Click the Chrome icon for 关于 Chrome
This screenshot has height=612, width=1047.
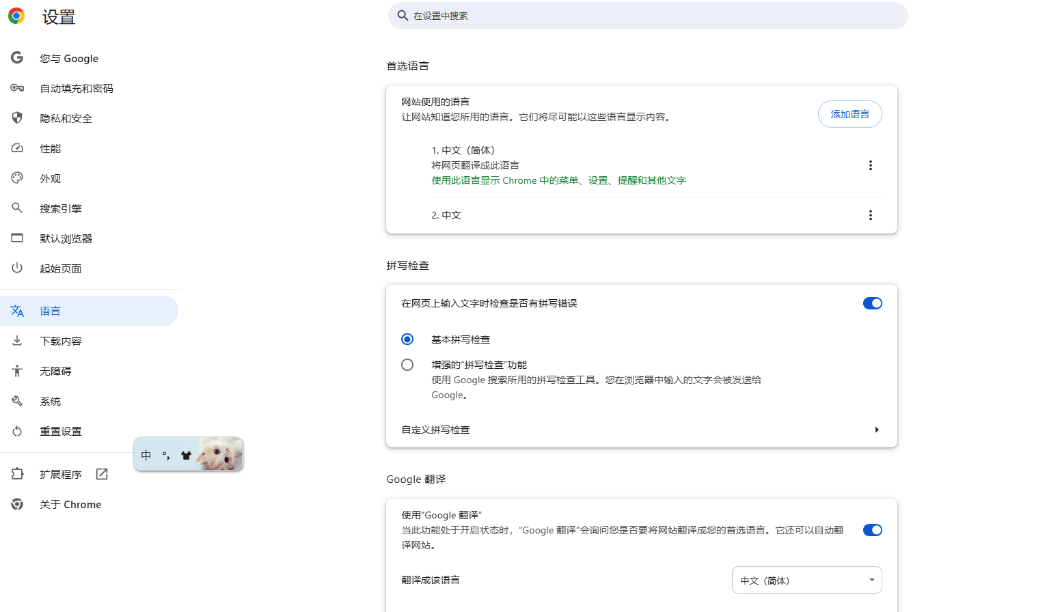coord(17,504)
